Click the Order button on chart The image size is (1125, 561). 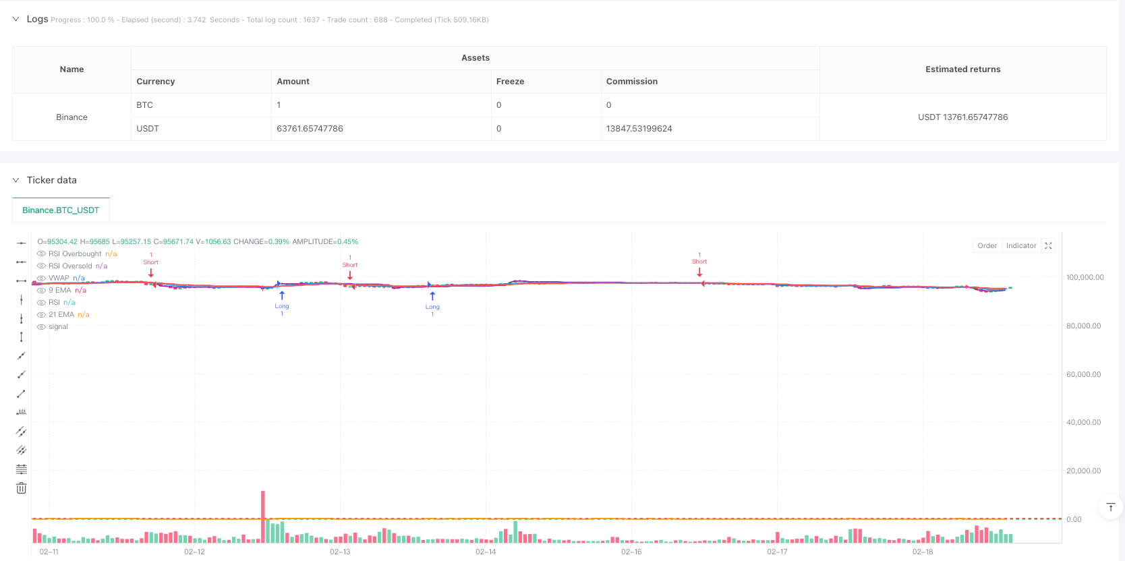point(987,246)
